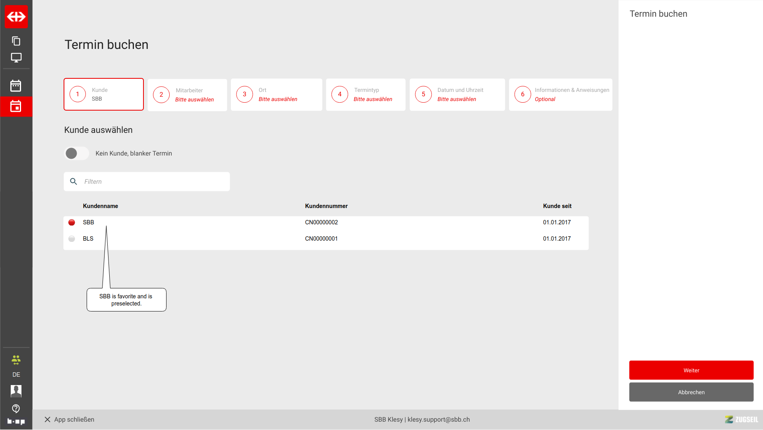Image resolution: width=763 pixels, height=430 pixels.
Task: Select the highlighted book appointment calendar icon
Action: (16, 106)
